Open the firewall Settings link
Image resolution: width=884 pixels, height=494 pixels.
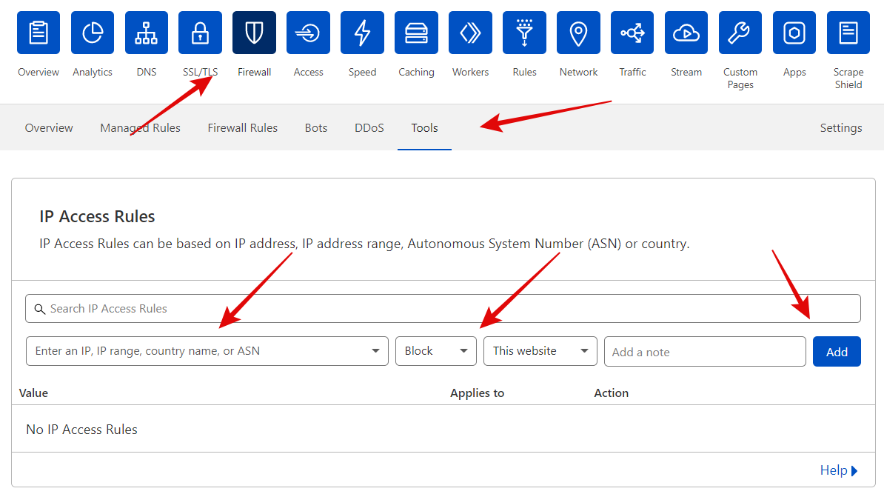coord(840,128)
